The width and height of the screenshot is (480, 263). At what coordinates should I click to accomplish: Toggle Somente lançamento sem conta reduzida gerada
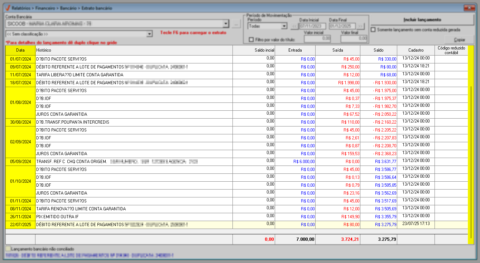click(x=373, y=30)
